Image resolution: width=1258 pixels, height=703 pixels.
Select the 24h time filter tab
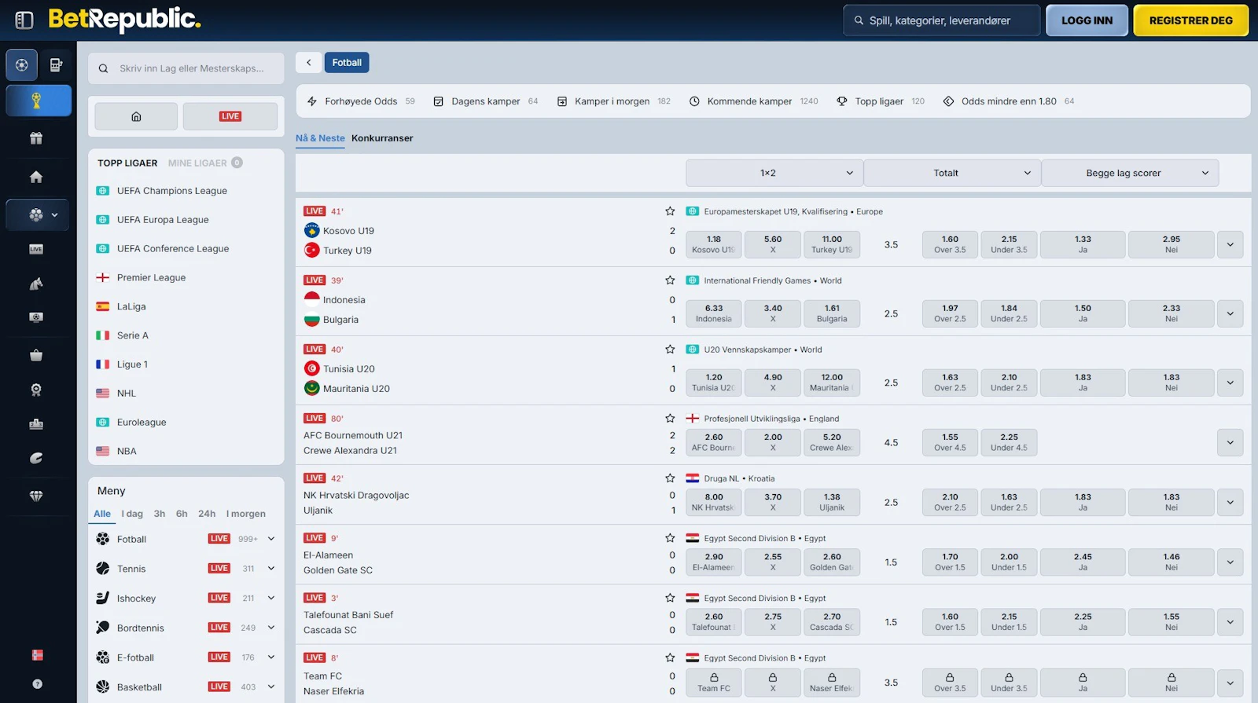[x=207, y=514]
